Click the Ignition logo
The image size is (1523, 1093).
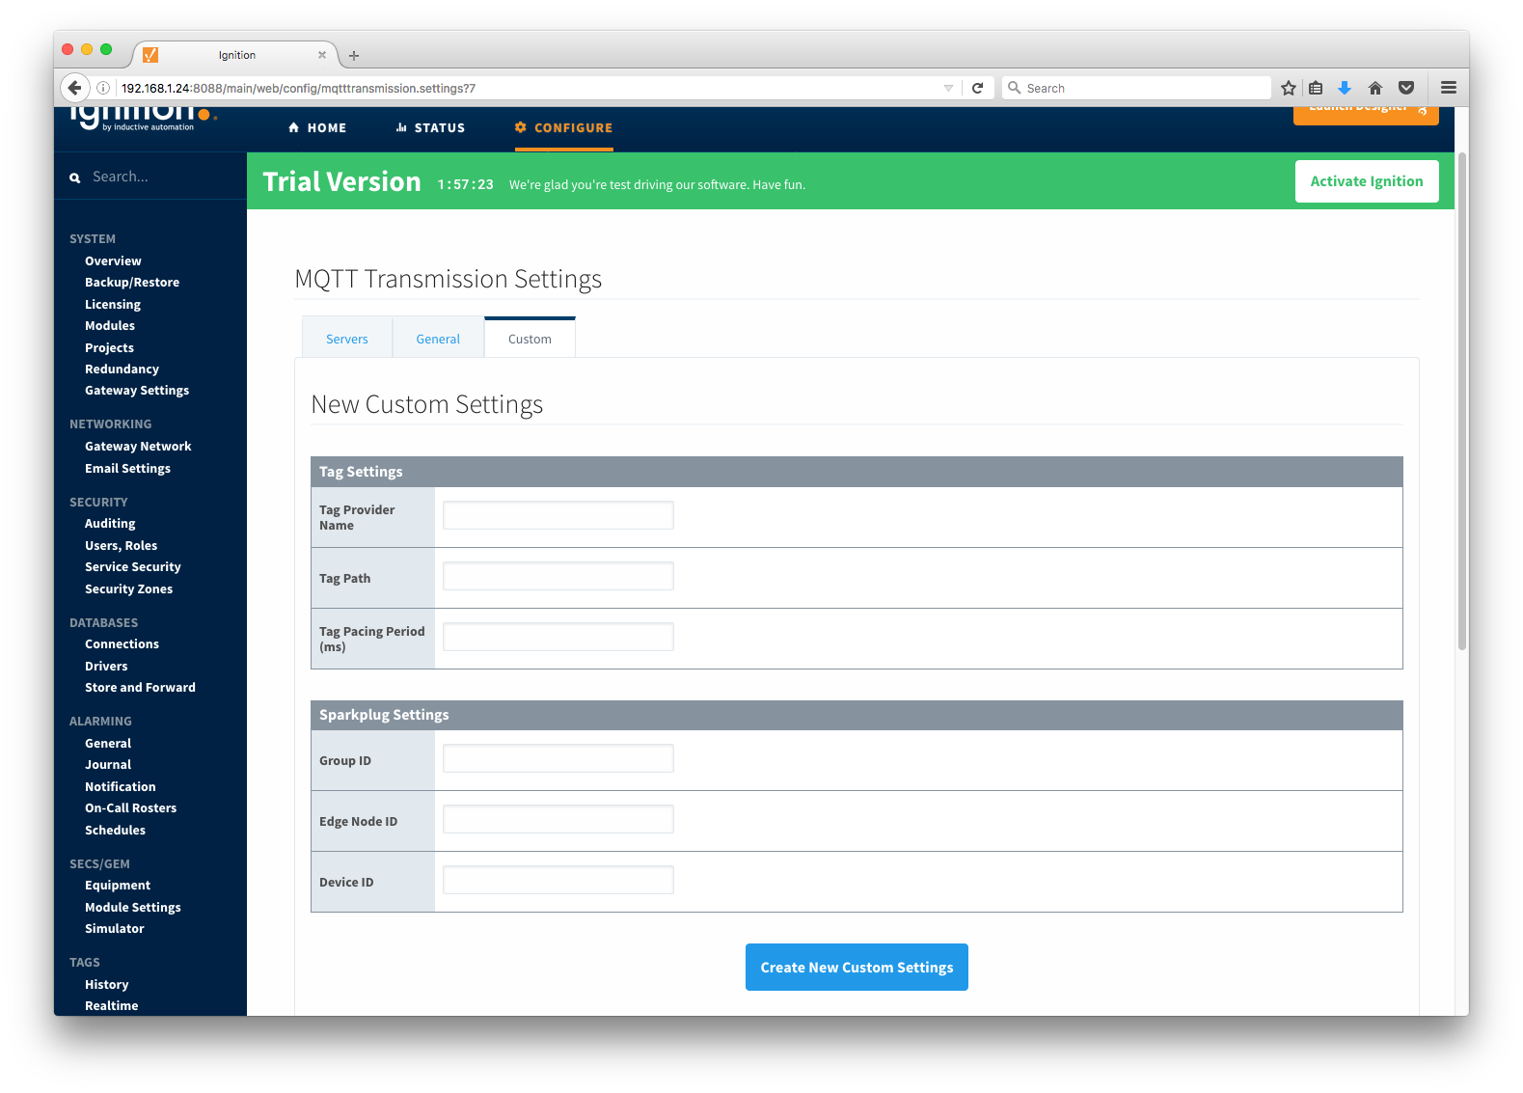(x=143, y=119)
